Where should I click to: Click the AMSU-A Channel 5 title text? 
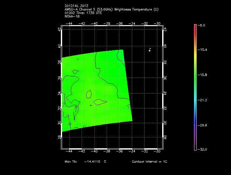pyautogui.click(x=112, y=10)
